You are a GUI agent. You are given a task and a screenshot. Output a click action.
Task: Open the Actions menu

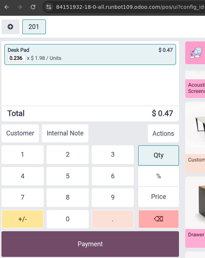point(163,134)
